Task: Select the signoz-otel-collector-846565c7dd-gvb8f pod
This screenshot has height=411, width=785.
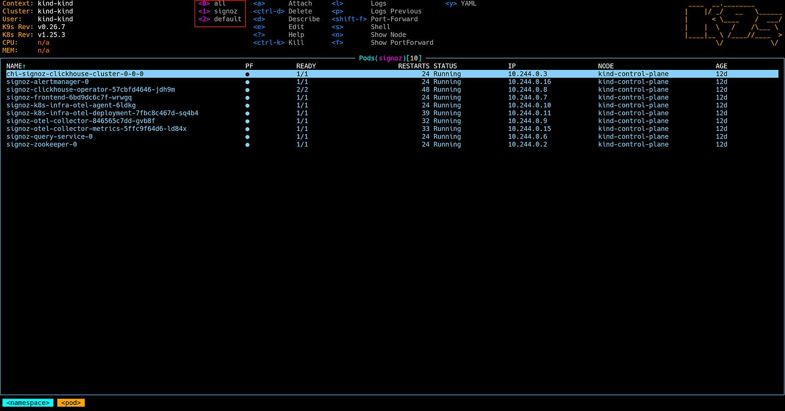Action: point(392,121)
